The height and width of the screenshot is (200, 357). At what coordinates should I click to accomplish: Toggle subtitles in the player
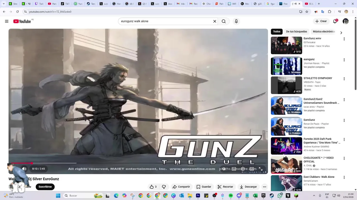click(x=234, y=169)
